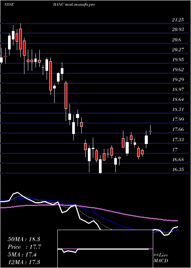Click the 17 price axis label
191x268 pixels.
pyautogui.click(x=175, y=150)
